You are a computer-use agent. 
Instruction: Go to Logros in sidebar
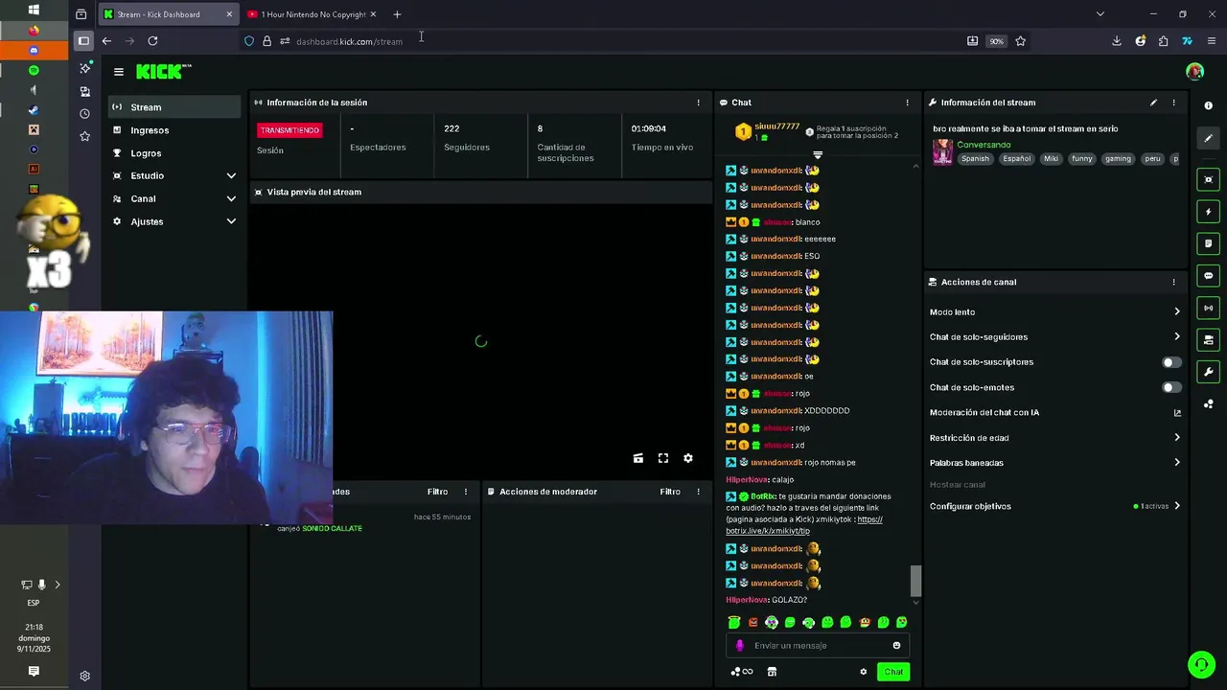(x=174, y=153)
